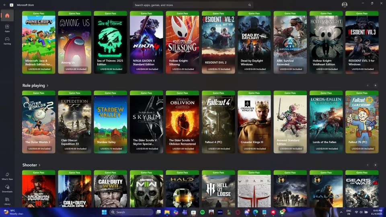Open the Crusader Kings III card
The height and width of the screenshot is (217, 386).
tap(254, 122)
